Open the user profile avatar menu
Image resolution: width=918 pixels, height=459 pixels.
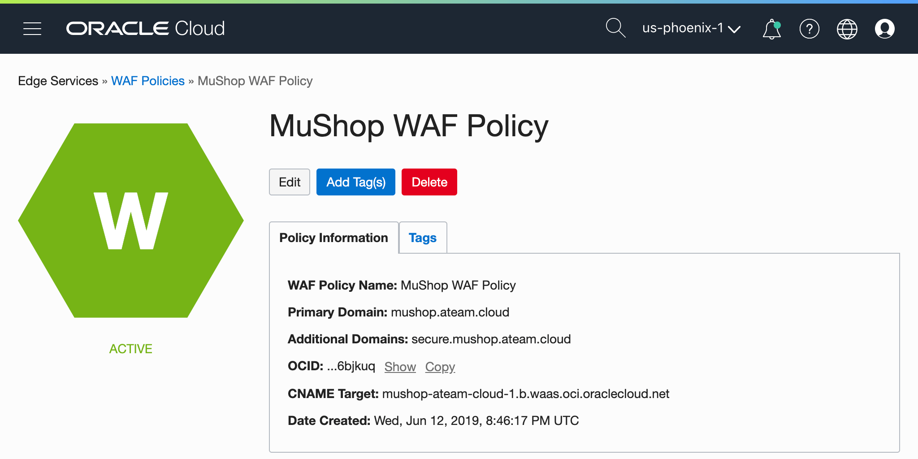pyautogui.click(x=884, y=29)
